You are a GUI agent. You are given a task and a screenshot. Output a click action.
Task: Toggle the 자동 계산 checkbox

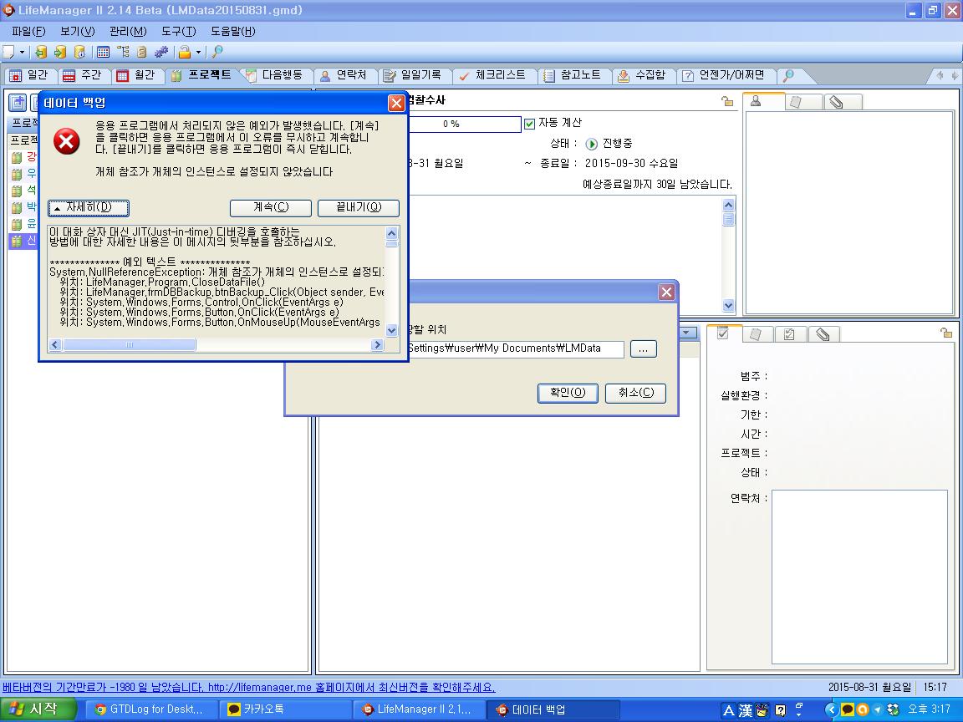[x=529, y=124]
